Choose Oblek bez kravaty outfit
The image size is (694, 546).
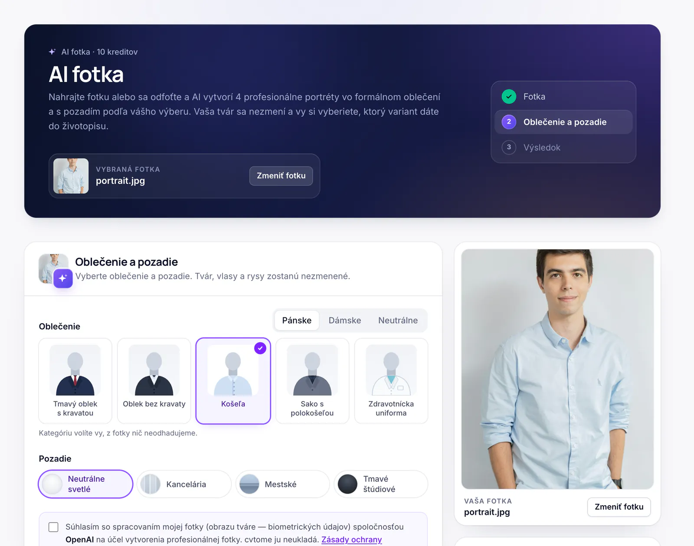tap(154, 381)
